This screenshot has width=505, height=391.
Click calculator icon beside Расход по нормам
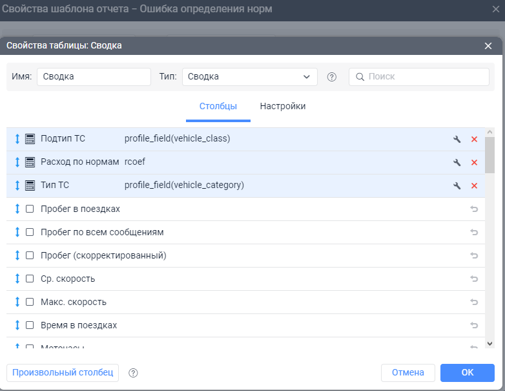point(30,162)
